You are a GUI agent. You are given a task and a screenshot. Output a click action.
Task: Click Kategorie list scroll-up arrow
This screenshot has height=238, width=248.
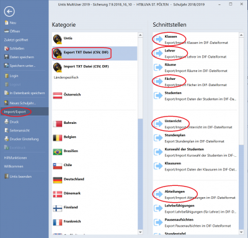tap(140, 35)
